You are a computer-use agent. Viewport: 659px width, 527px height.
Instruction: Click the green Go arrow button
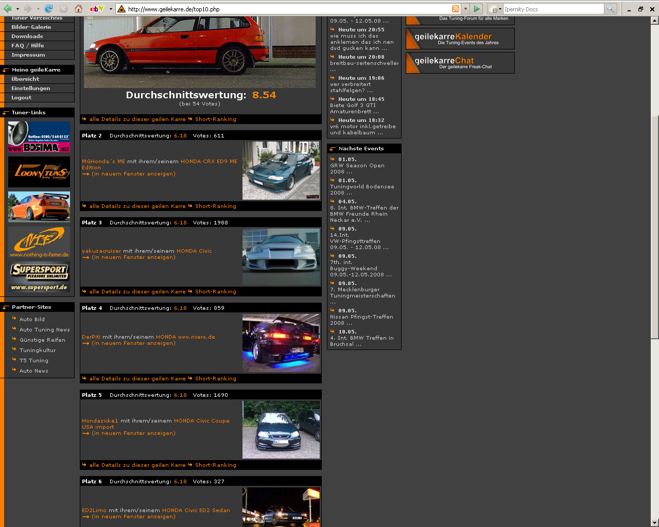tap(477, 9)
